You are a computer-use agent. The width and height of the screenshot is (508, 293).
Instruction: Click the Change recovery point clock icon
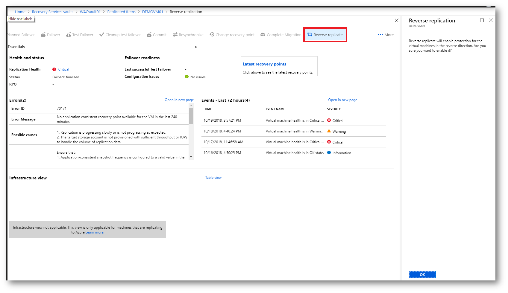(x=212, y=35)
